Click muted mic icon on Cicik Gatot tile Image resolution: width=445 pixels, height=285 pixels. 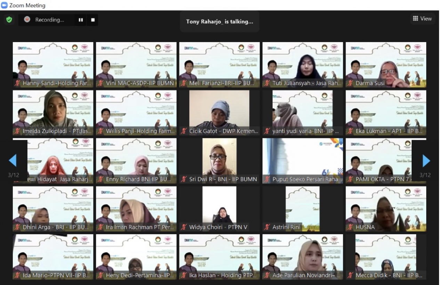point(184,131)
